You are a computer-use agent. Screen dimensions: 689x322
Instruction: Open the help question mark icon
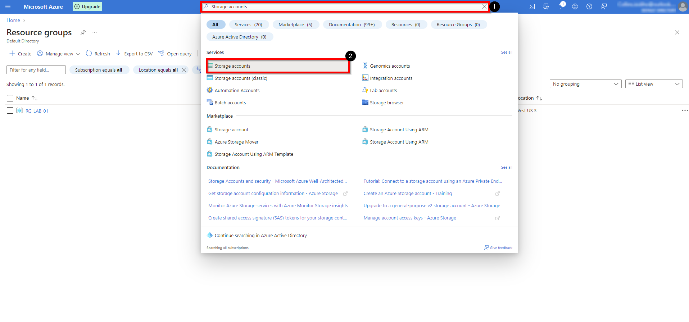pos(589,6)
